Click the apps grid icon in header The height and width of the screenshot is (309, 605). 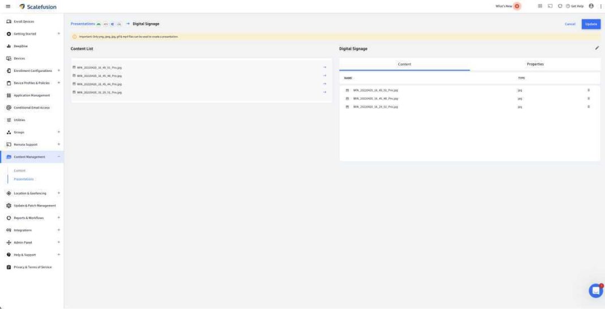point(540,6)
